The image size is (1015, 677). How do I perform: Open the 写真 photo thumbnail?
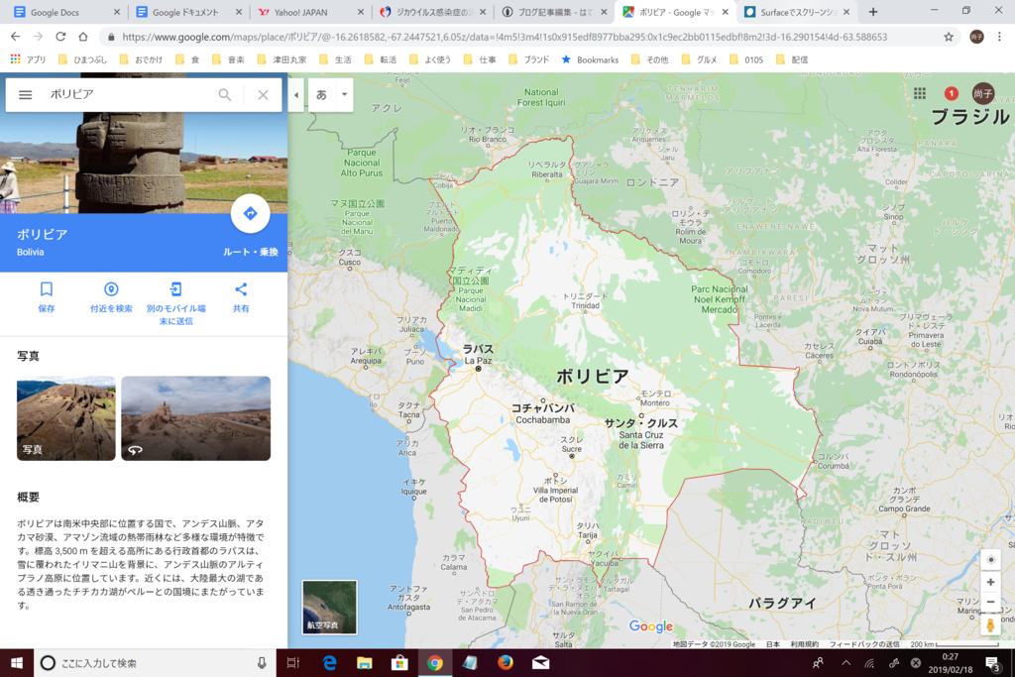[x=66, y=418]
